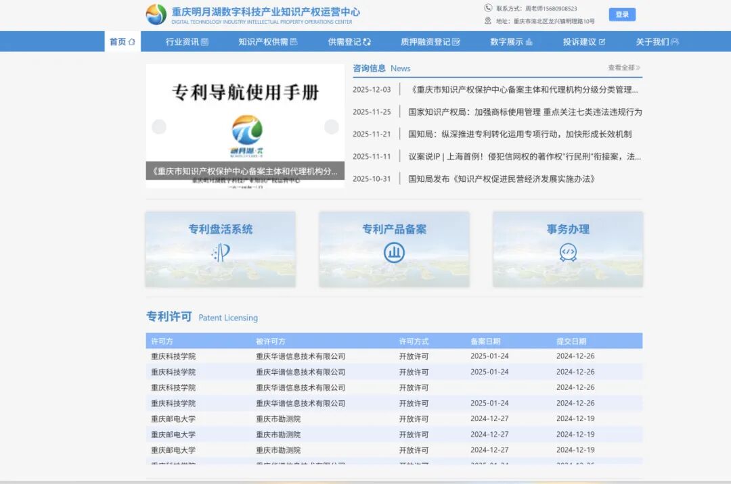Click the right carousel arrow
Screen dimensions: 731x484
point(331,126)
